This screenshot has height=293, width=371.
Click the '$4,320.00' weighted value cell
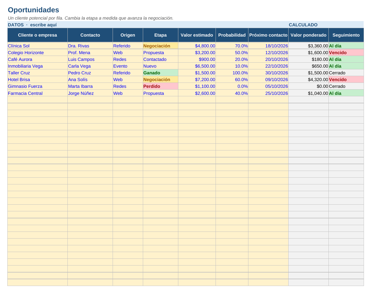309,79
